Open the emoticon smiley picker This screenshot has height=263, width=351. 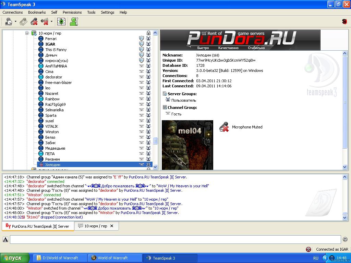(345, 239)
